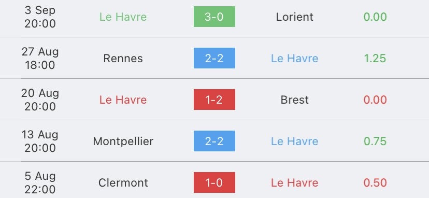The image size is (429, 198).
Task: Open the green 3-0 score badge
Action: tap(214, 17)
